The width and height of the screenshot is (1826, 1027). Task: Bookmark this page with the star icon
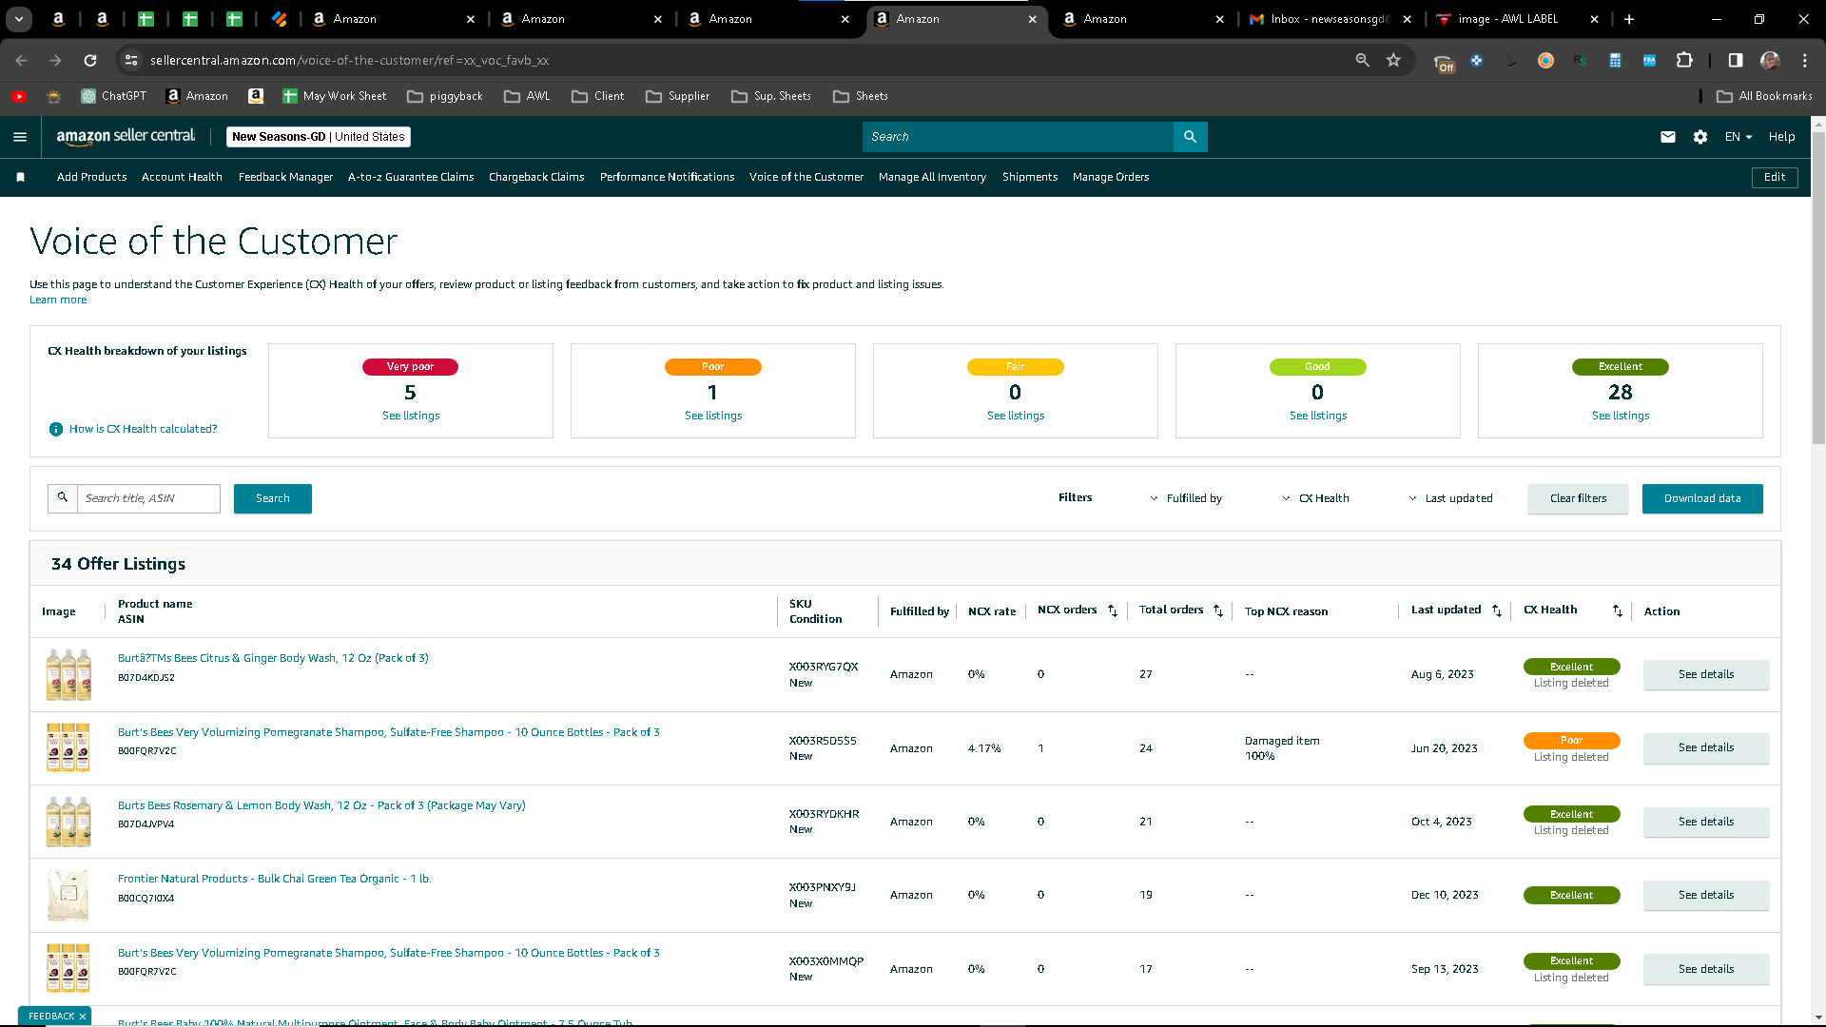1393,60
